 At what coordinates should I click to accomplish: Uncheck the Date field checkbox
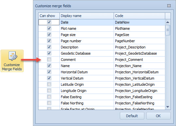pos(49,22)
